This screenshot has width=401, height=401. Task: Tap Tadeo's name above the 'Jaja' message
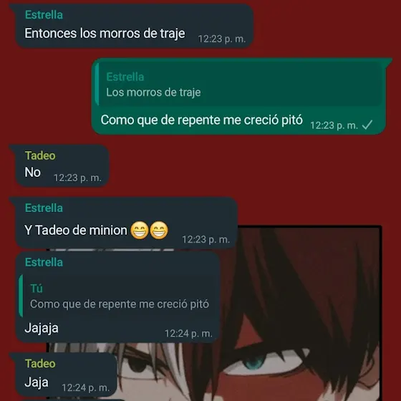coord(40,364)
